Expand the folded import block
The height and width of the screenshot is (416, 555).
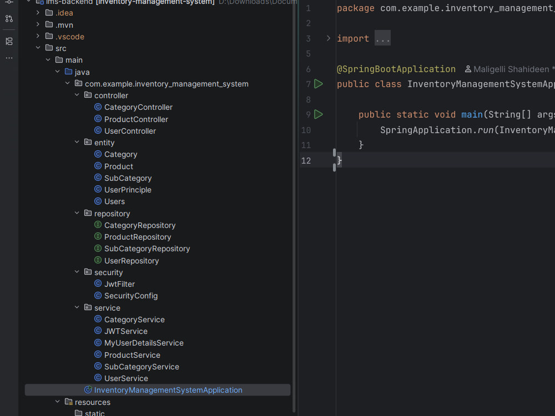click(x=328, y=38)
